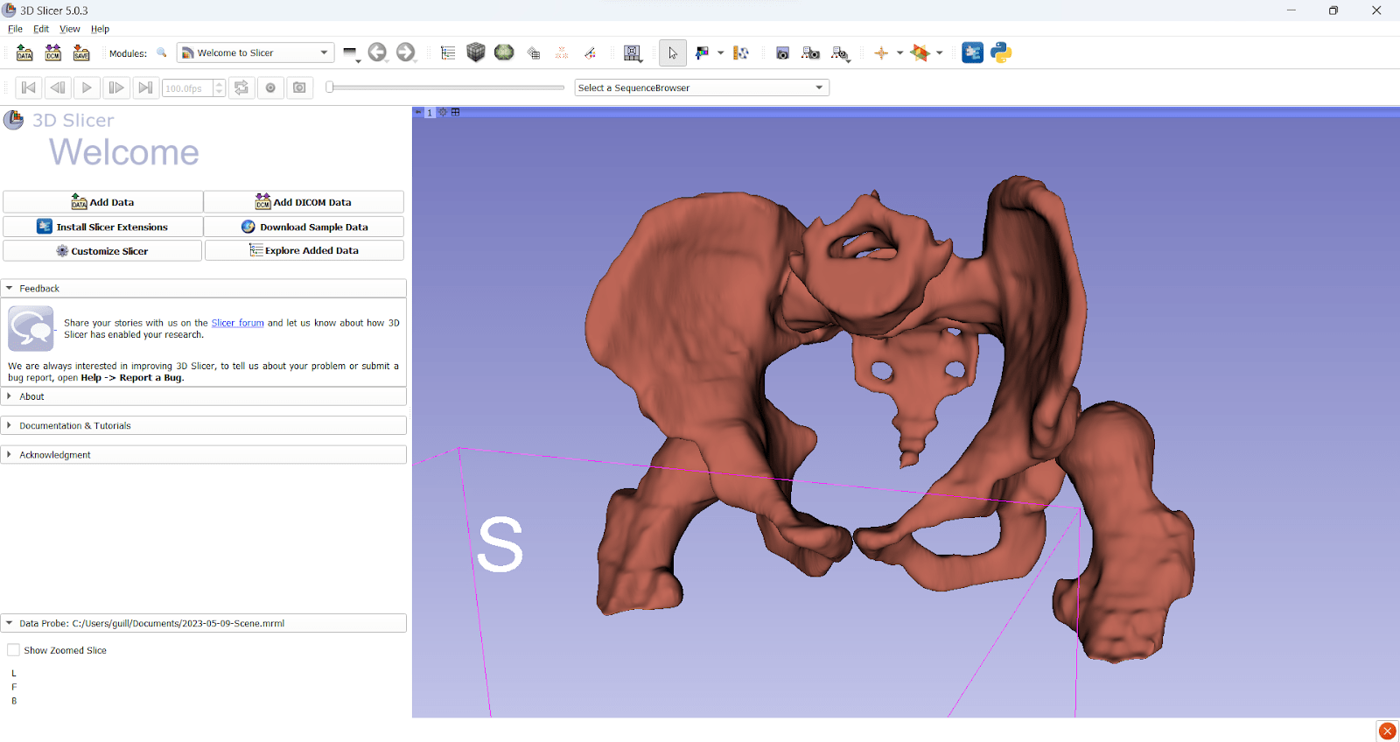The height and width of the screenshot is (742, 1400).
Task: Expand the Acknowledgment section
Action: click(x=204, y=455)
